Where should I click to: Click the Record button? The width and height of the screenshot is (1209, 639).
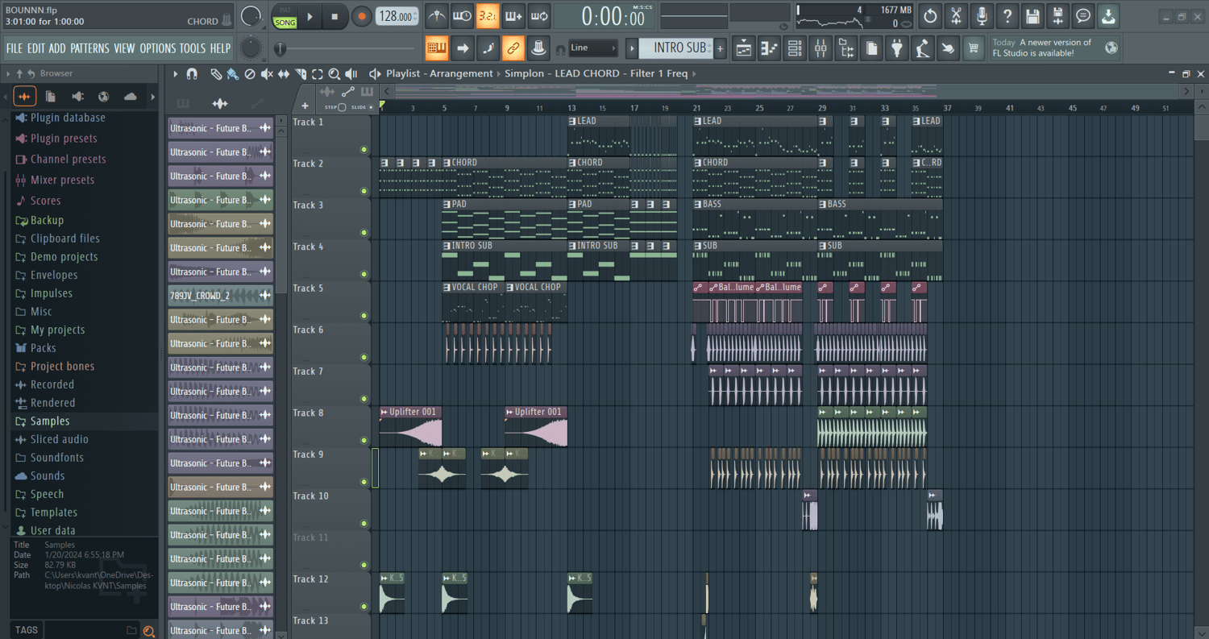coord(362,16)
